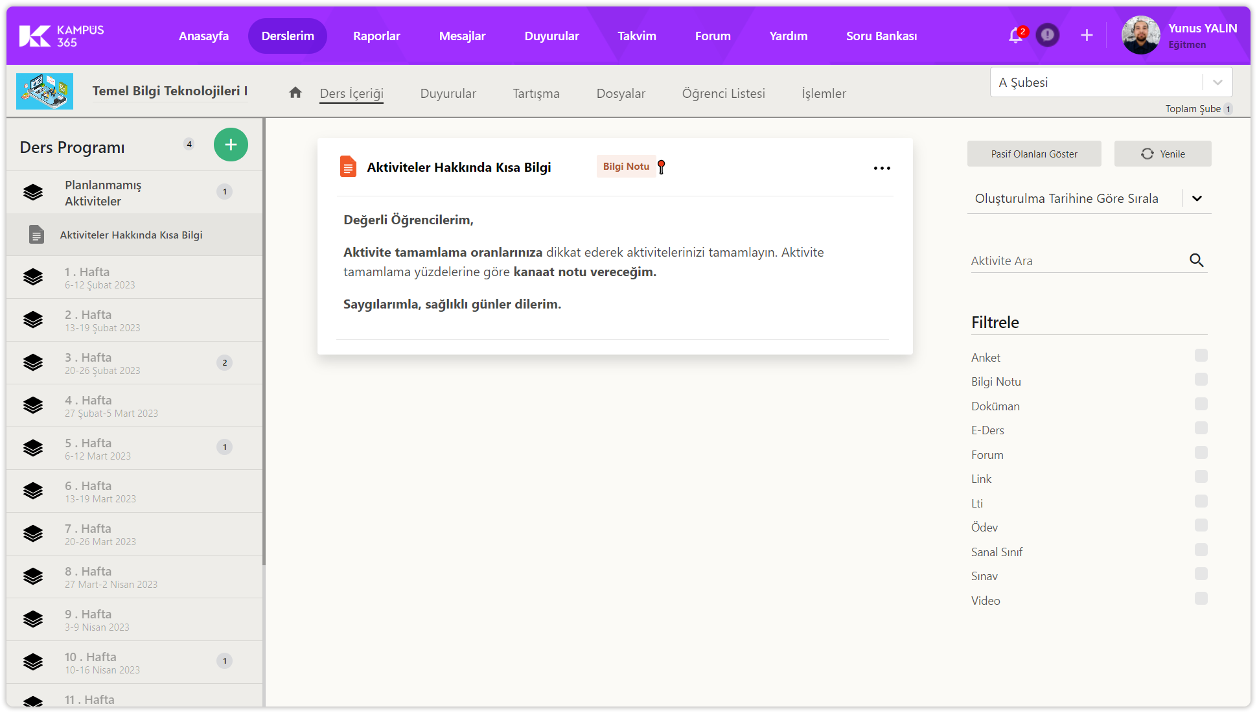Open three-dot menu on activity card
The image size is (1257, 713).
coord(882,168)
